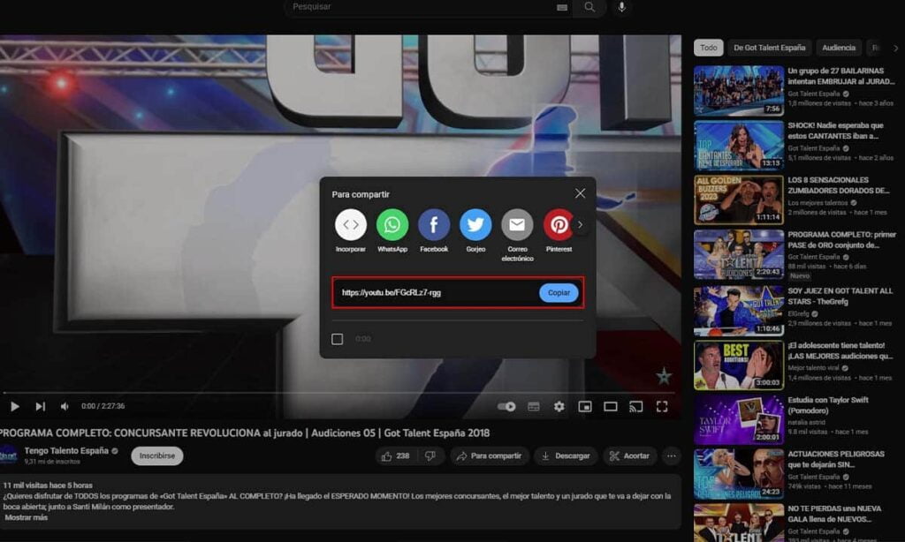Like the video (238)
Viewport: 905px width, 542px height.
coord(395,456)
